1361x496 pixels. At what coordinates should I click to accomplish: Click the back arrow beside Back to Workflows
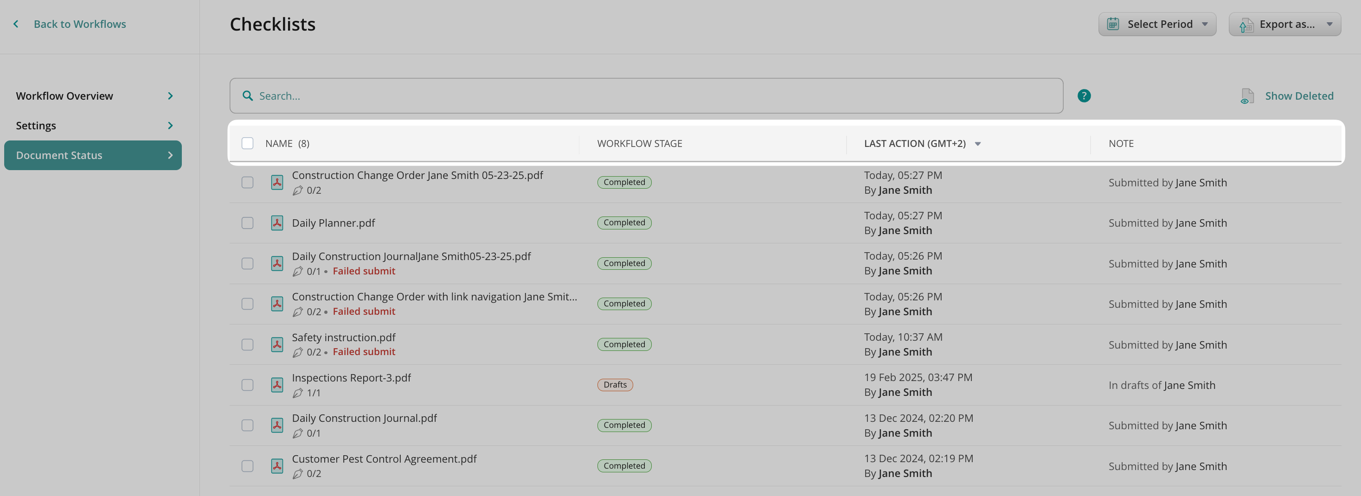click(16, 24)
